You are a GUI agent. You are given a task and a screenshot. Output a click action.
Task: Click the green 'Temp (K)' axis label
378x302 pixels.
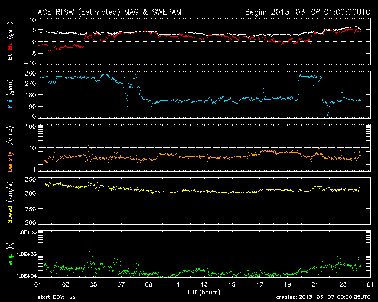[10, 255]
